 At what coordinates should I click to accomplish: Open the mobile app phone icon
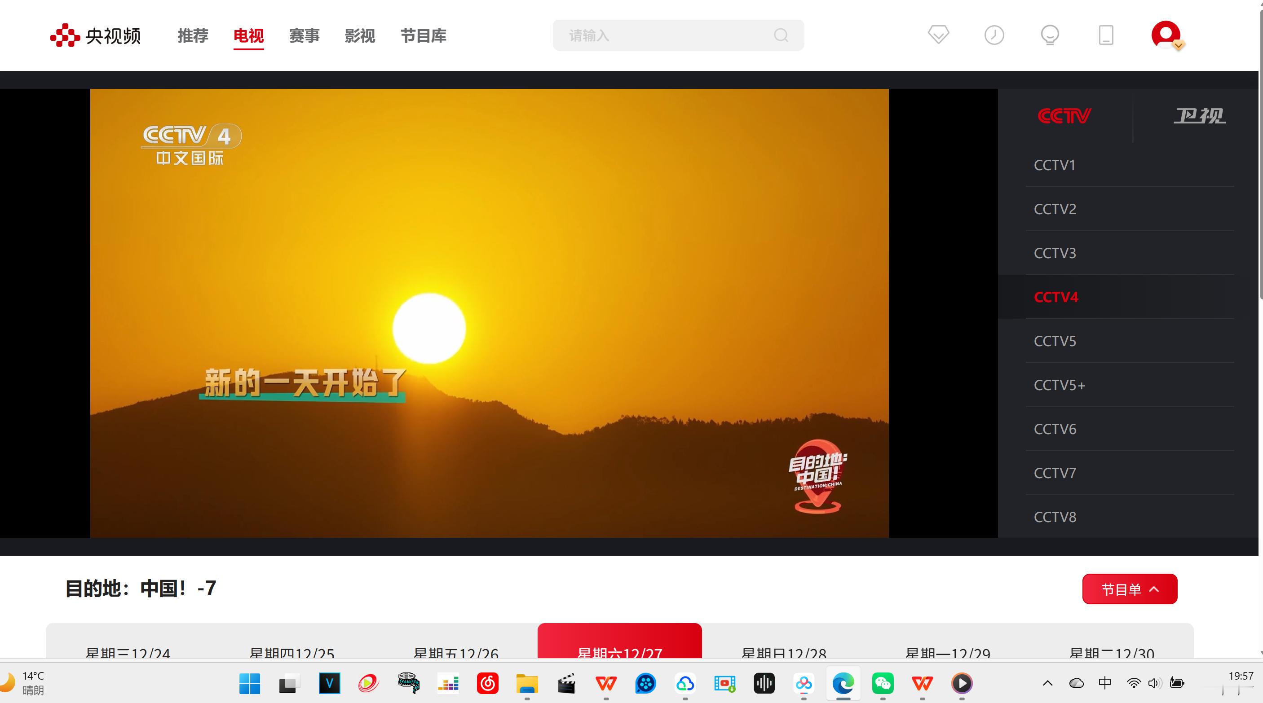pos(1106,35)
